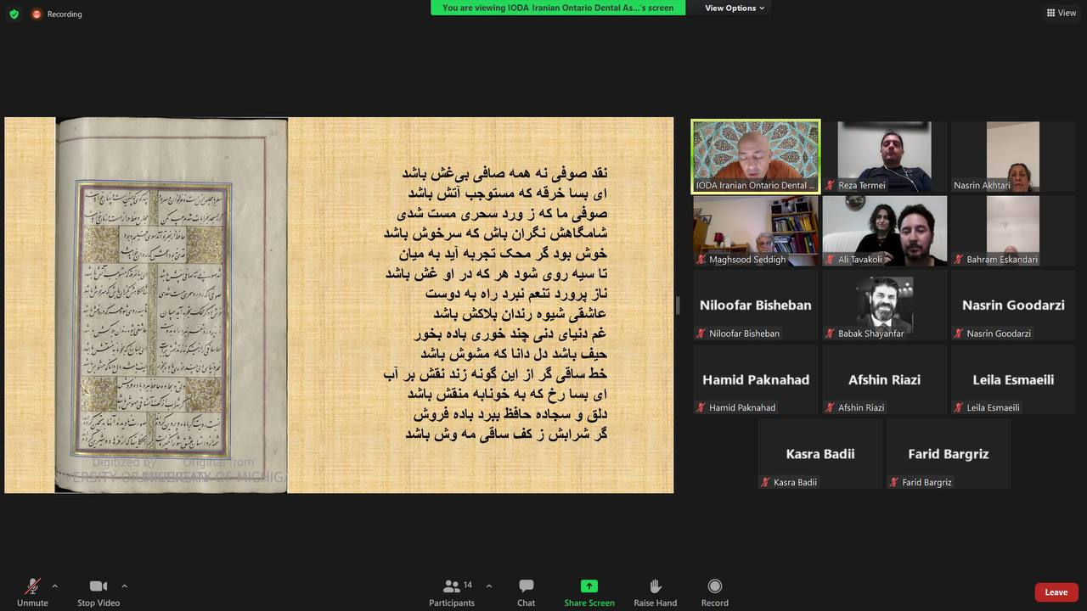
Task: Select Maghsood Seddigh's video tile
Action: 756,231
